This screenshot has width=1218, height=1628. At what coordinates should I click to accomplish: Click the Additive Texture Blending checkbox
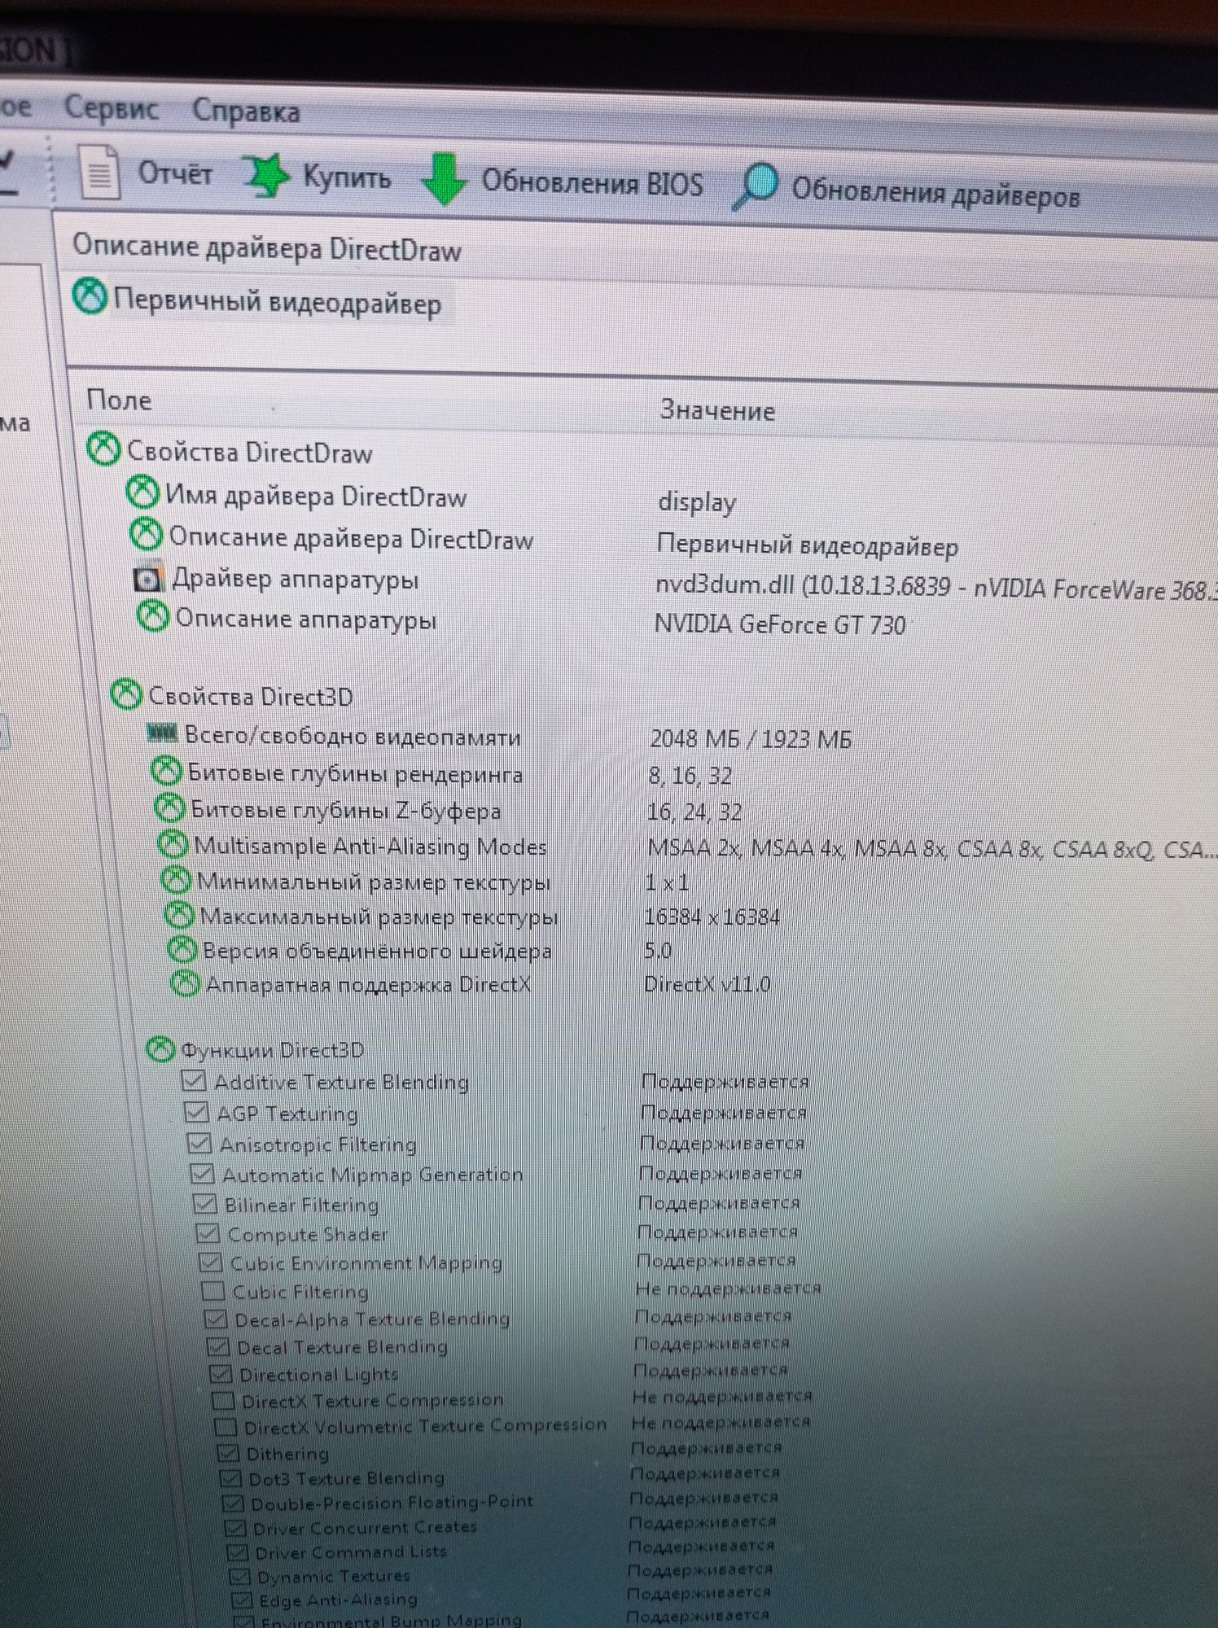tap(194, 1080)
